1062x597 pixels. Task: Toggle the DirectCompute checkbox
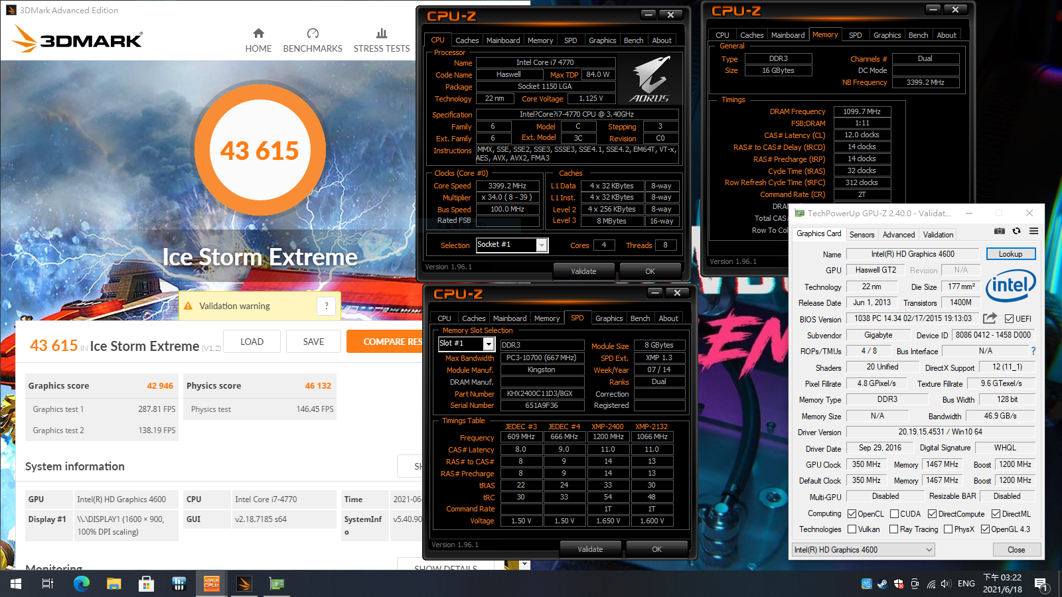(932, 514)
